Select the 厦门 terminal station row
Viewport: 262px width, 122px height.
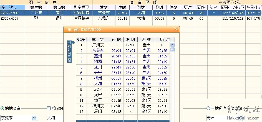[98, 111]
